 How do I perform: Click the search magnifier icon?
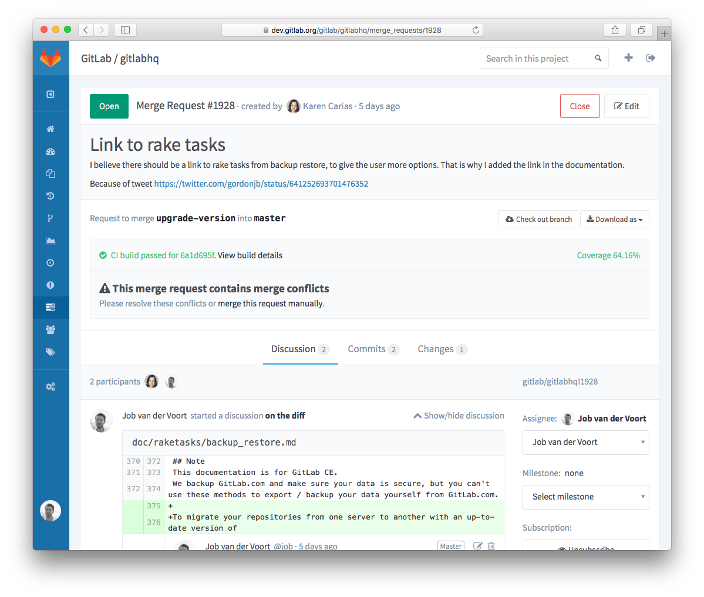(598, 58)
